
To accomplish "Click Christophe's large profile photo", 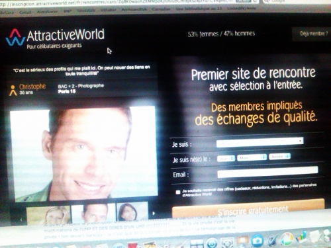I will [x=84, y=153].
